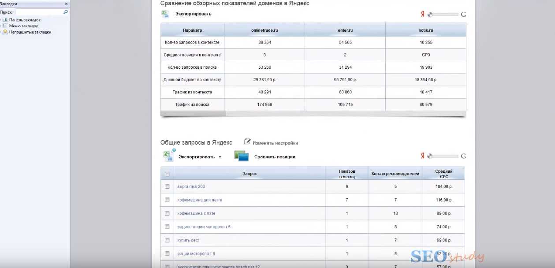The image size is (555, 268).
Task: Expand the Меню закладок tree node
Action: pos(1,26)
